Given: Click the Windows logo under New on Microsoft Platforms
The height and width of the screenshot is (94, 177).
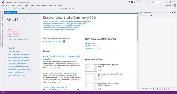Looking at the screenshot, I should [x=86, y=43].
